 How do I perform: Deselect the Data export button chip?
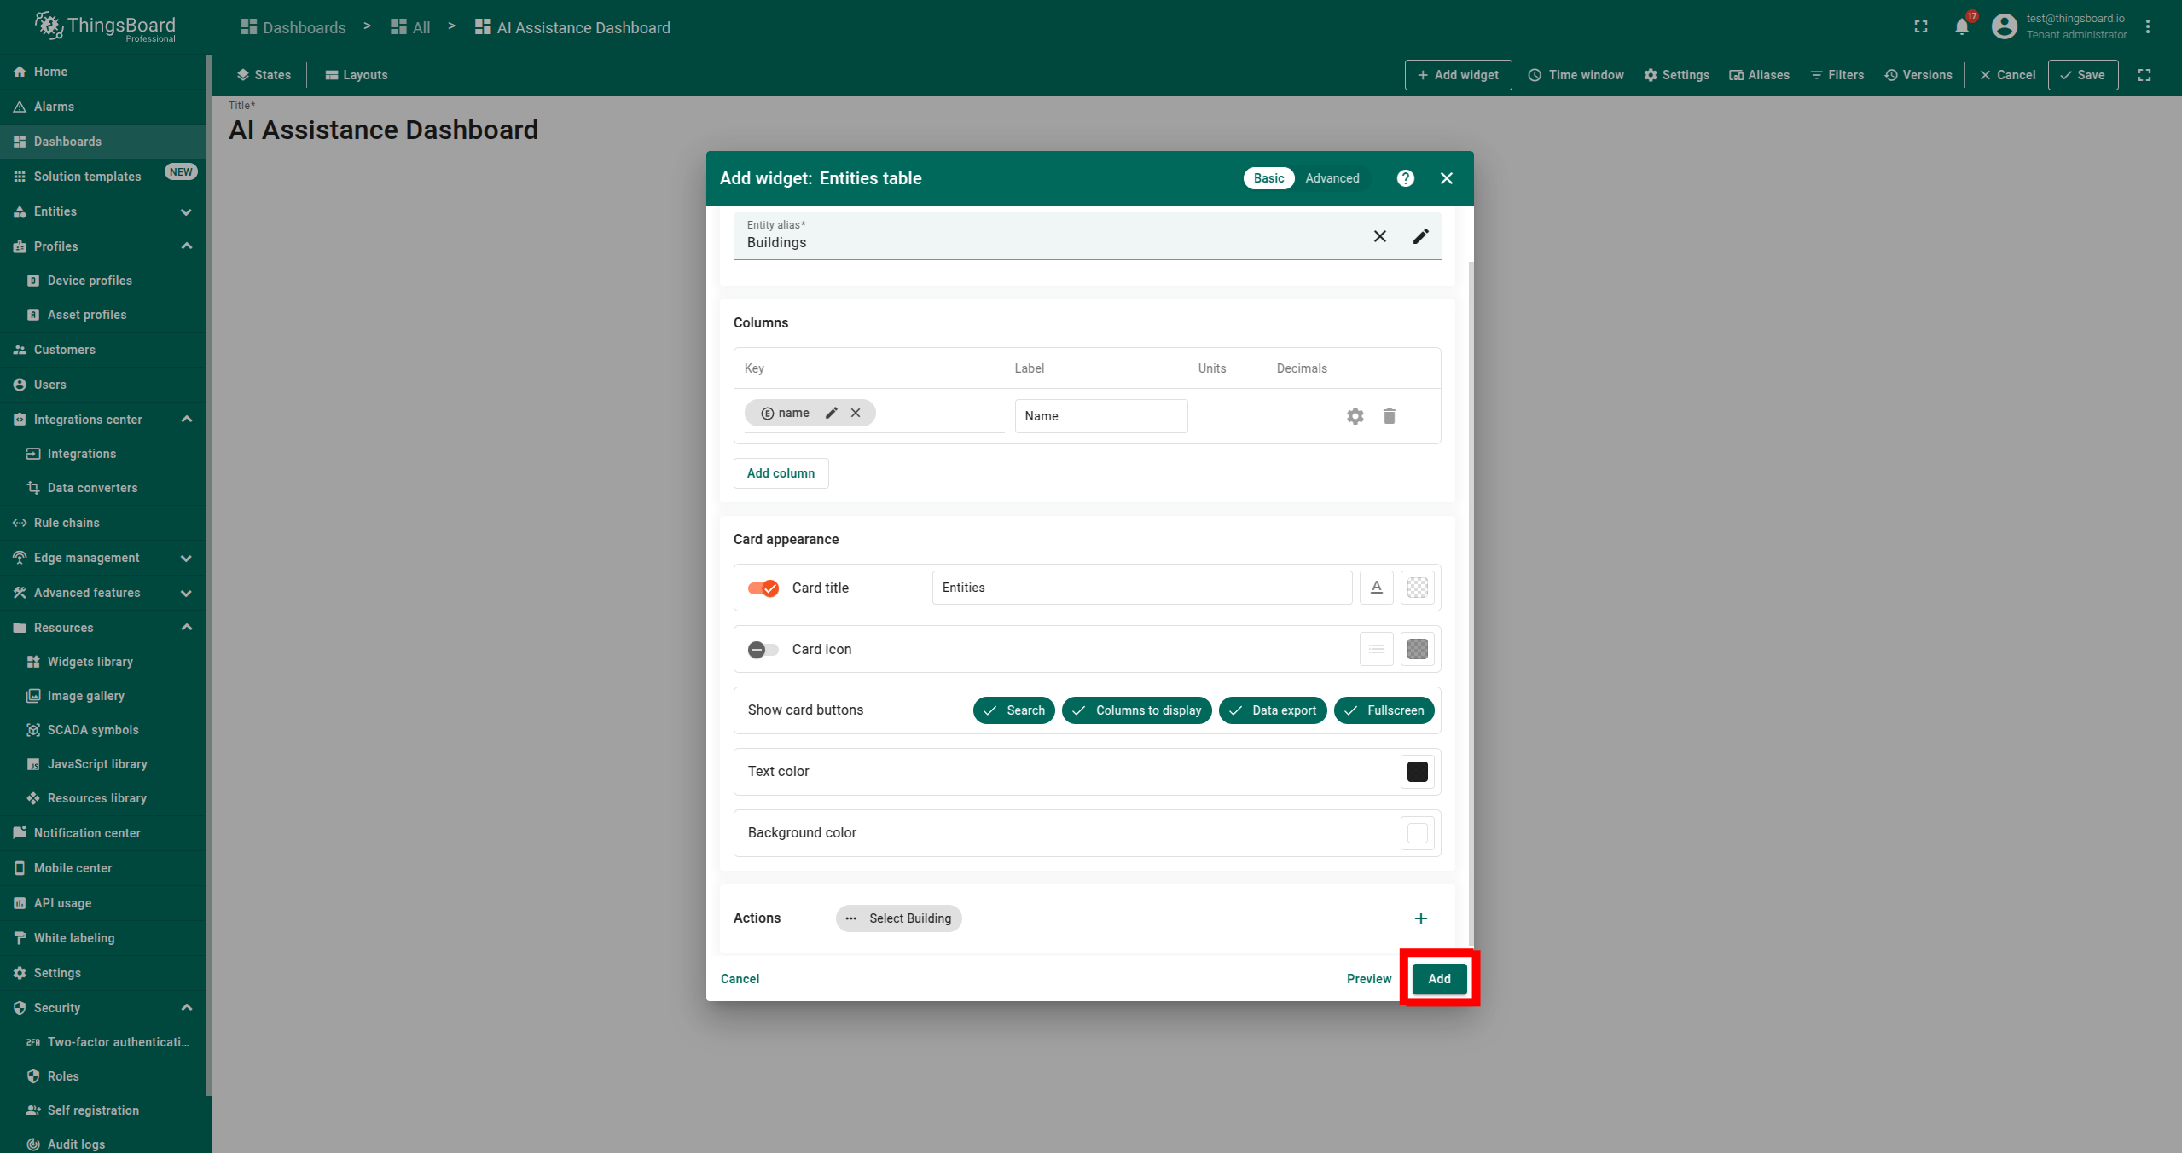[1272, 710]
